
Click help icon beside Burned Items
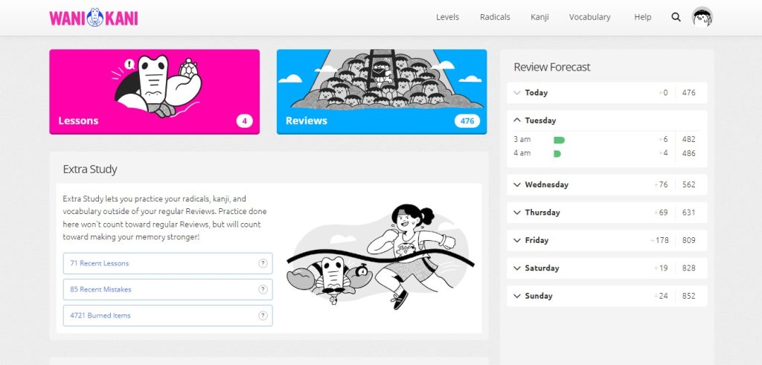click(x=263, y=315)
